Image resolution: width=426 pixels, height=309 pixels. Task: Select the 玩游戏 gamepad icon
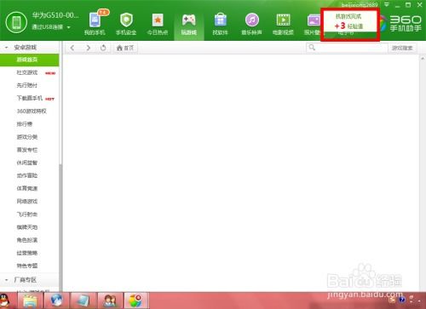189,20
